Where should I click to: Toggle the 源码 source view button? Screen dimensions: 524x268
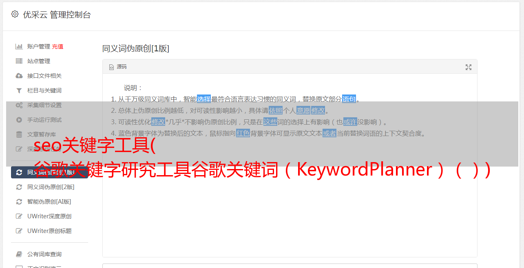118,67
